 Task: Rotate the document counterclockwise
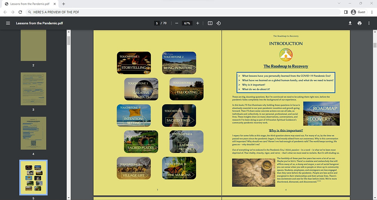(219, 23)
